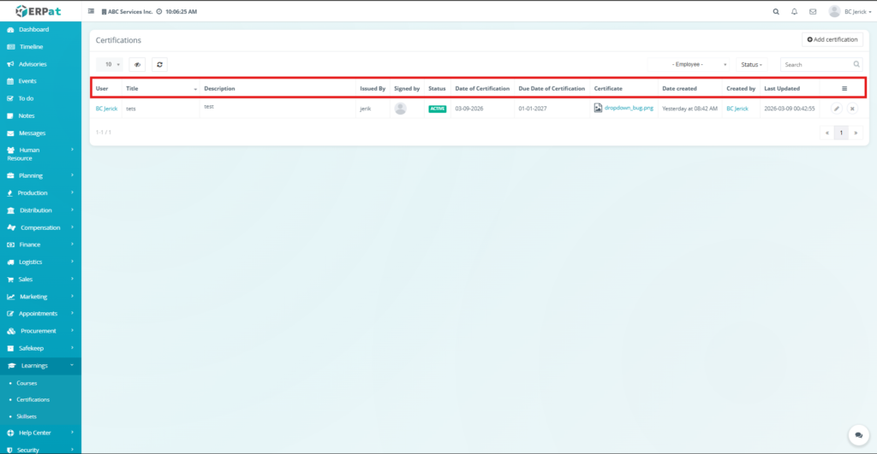This screenshot has width=877, height=454.
Task: Click the table Search input field
Action: pyautogui.click(x=816, y=64)
